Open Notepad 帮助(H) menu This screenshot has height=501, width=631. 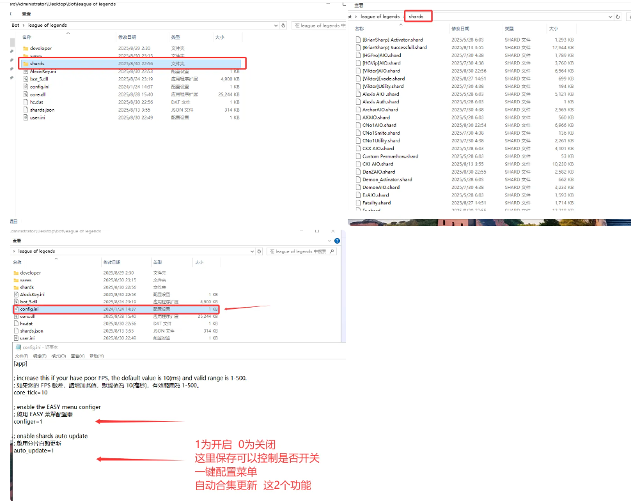[x=97, y=356]
